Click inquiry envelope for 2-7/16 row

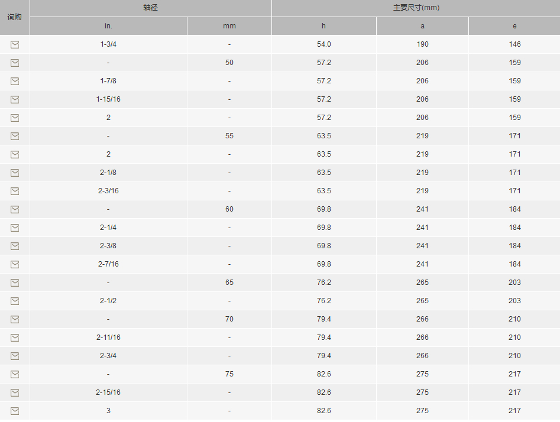click(15, 264)
